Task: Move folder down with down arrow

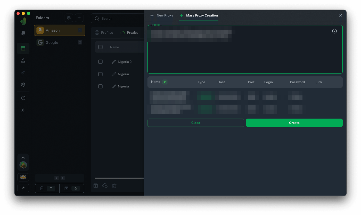Action: (57, 178)
